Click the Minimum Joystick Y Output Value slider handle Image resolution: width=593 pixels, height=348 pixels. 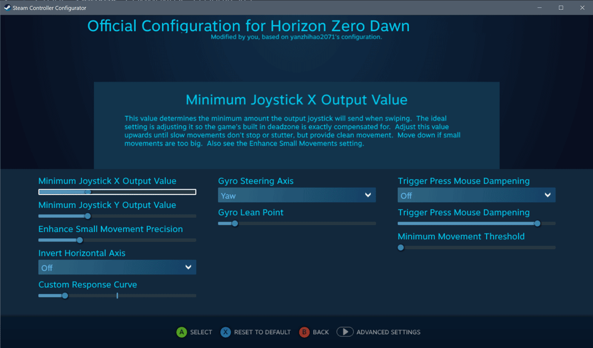click(88, 216)
